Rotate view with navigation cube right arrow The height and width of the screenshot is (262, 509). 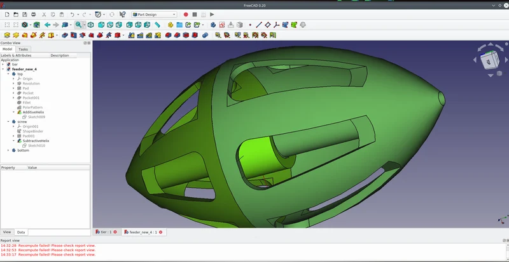click(x=506, y=60)
